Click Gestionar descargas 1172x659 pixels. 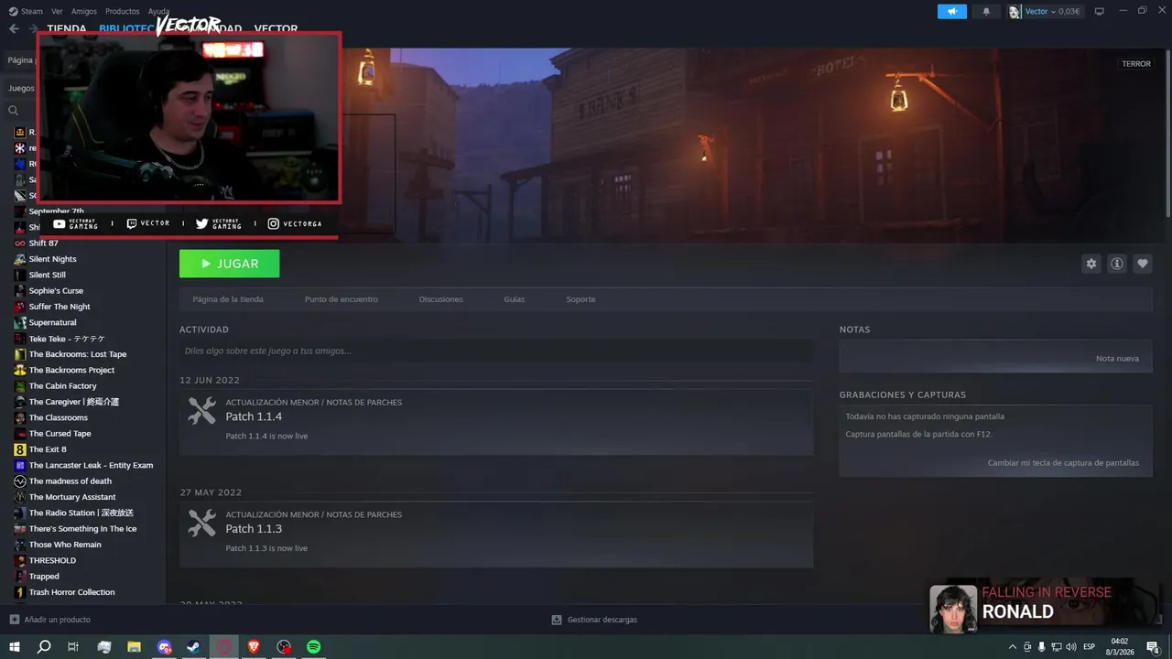[602, 620]
